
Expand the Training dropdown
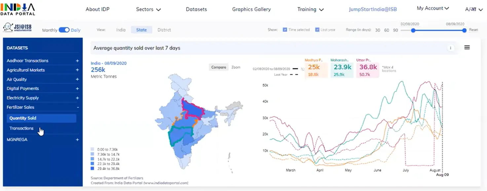click(310, 9)
